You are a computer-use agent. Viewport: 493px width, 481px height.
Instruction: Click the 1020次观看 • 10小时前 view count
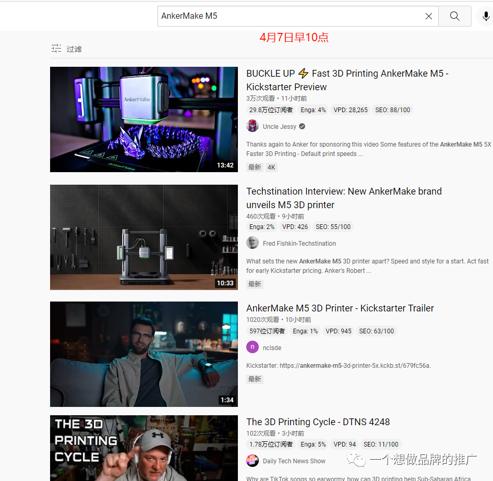pos(279,319)
